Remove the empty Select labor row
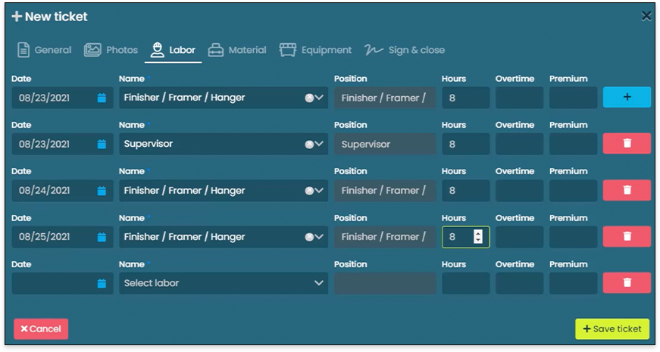 627,283
